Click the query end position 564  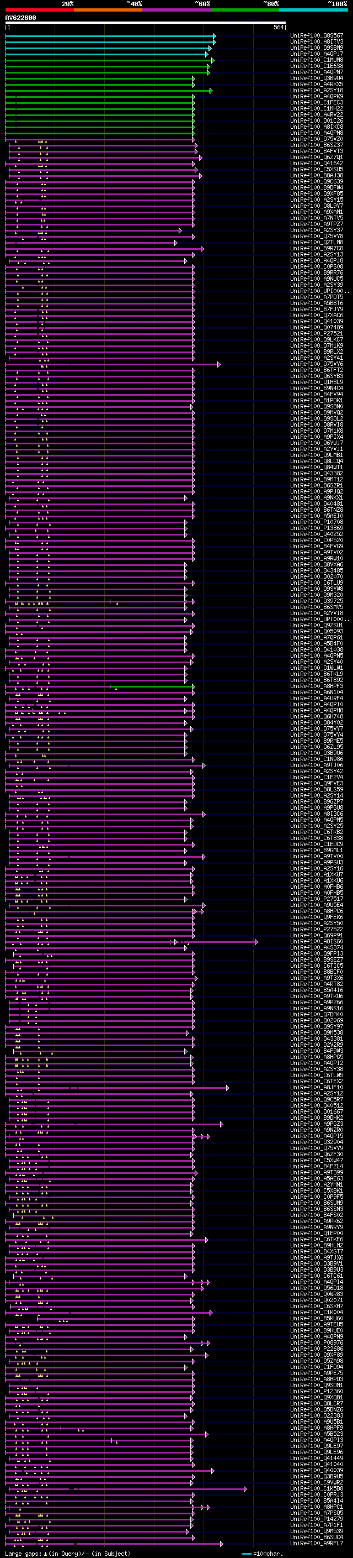pyautogui.click(x=278, y=28)
